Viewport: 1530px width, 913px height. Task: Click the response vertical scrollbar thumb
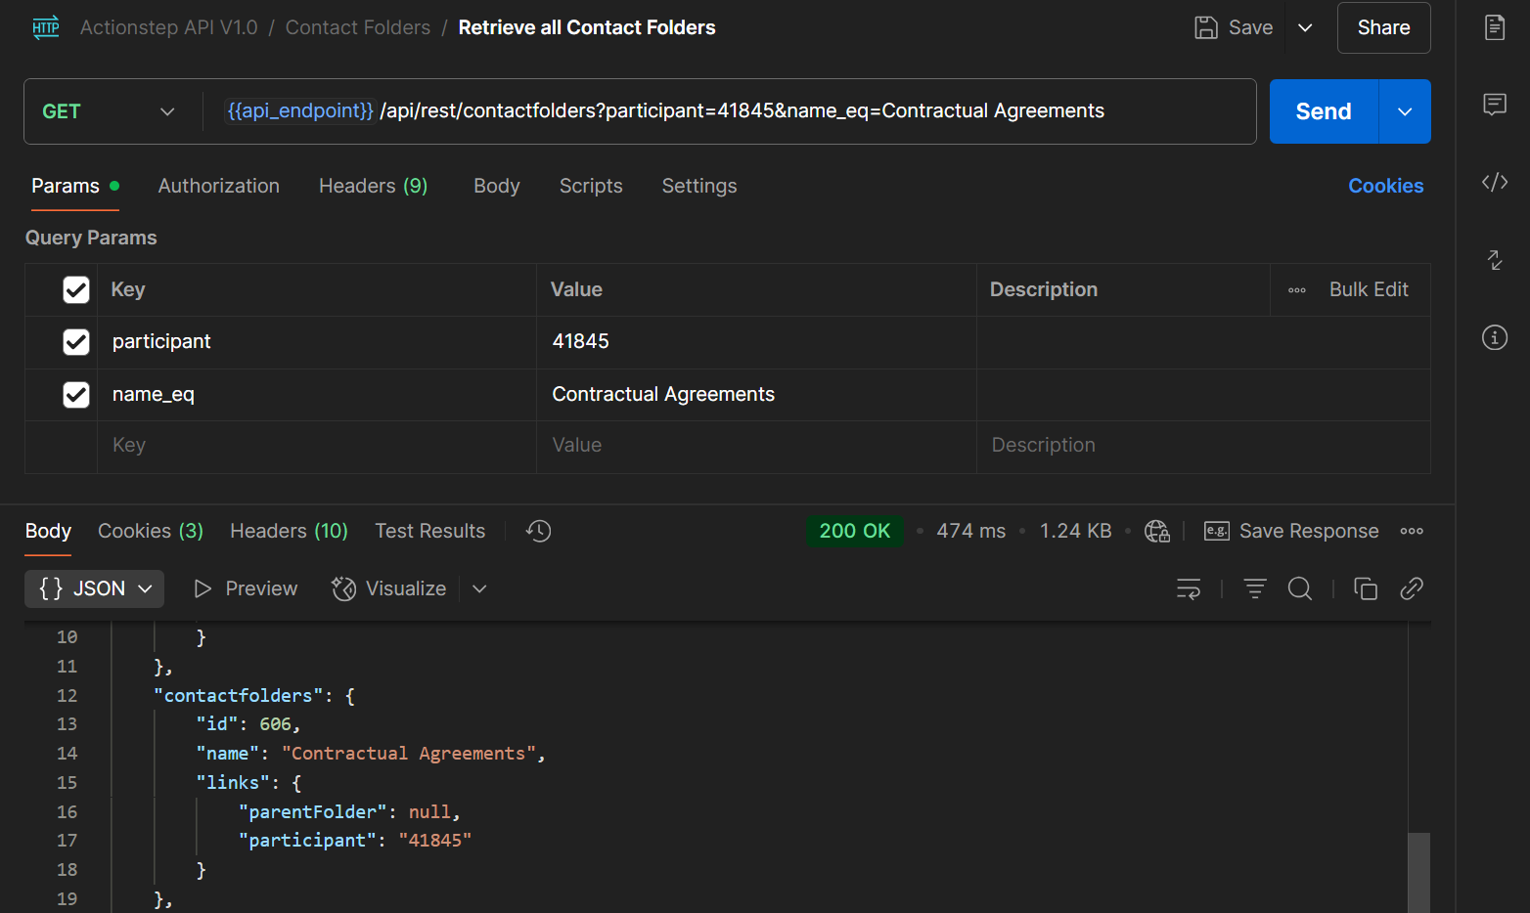[x=1418, y=873]
